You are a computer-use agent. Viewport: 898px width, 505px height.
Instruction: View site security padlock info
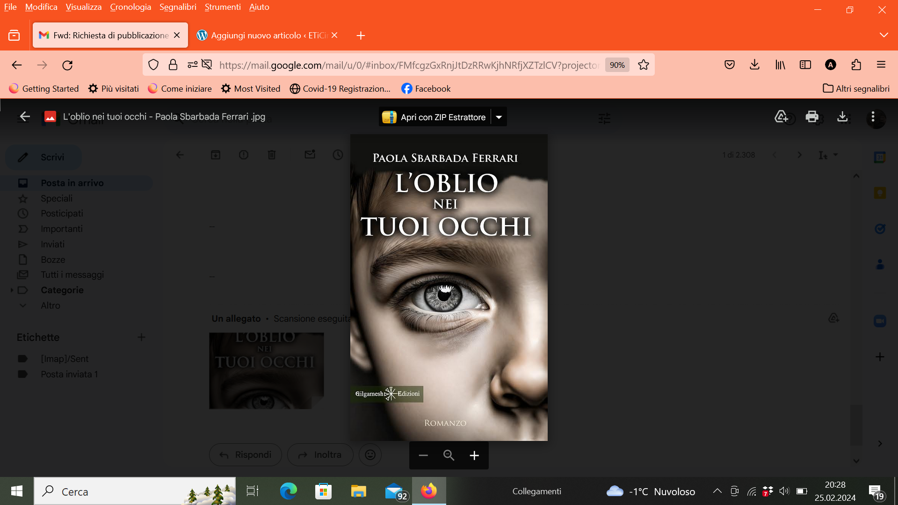click(x=173, y=65)
